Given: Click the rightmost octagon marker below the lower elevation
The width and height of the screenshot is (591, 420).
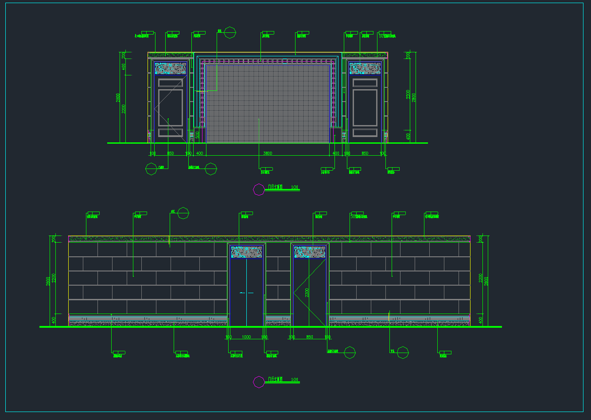Looking at the screenshot, I should pyautogui.click(x=403, y=353).
